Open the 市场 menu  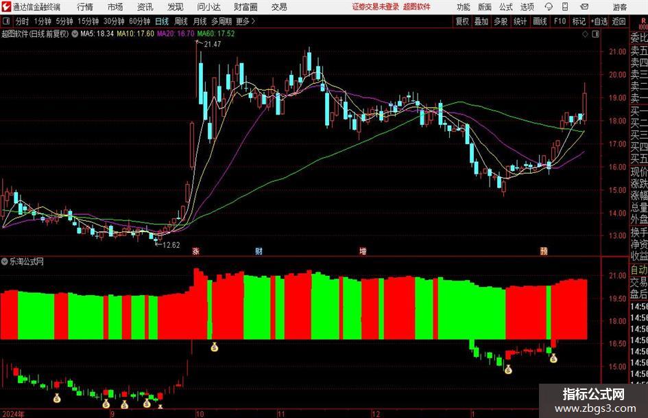[115, 7]
